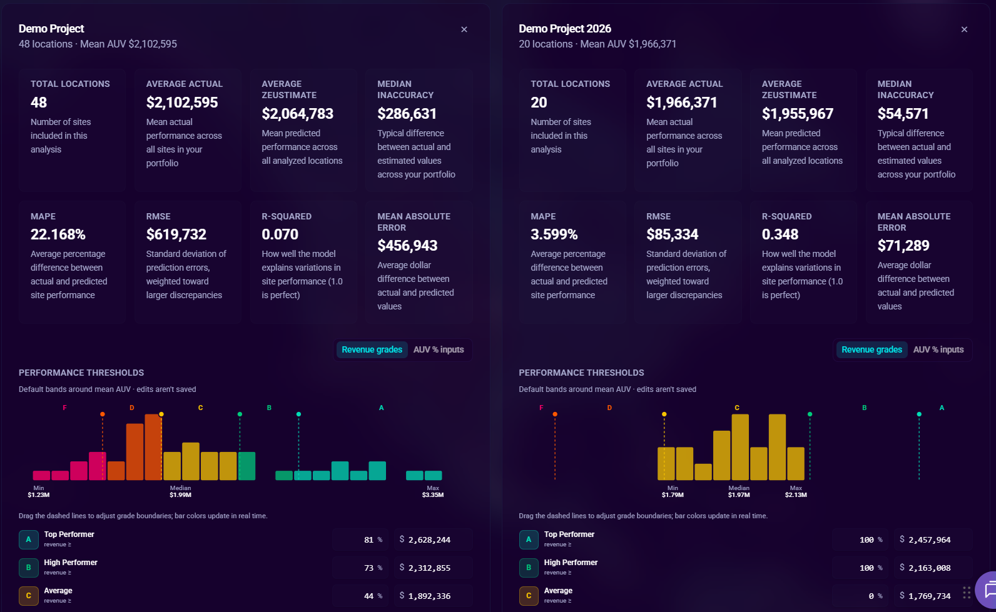
Task: Click grade A badge in Demo Project
Action: [29, 539]
